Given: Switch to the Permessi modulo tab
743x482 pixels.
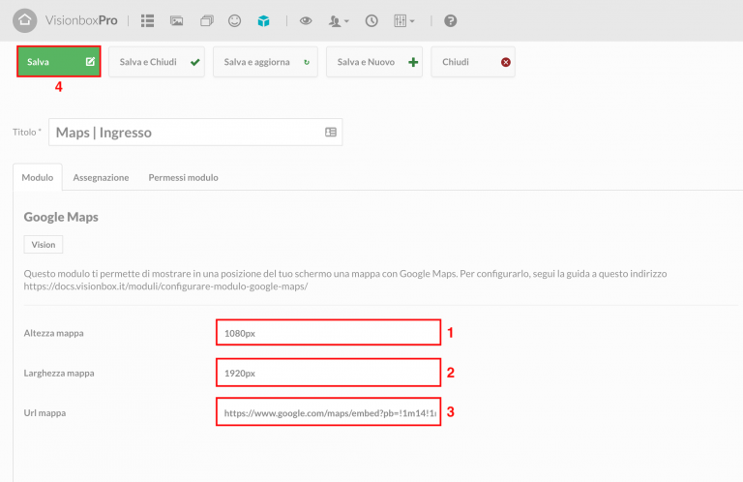Looking at the screenshot, I should coord(184,177).
